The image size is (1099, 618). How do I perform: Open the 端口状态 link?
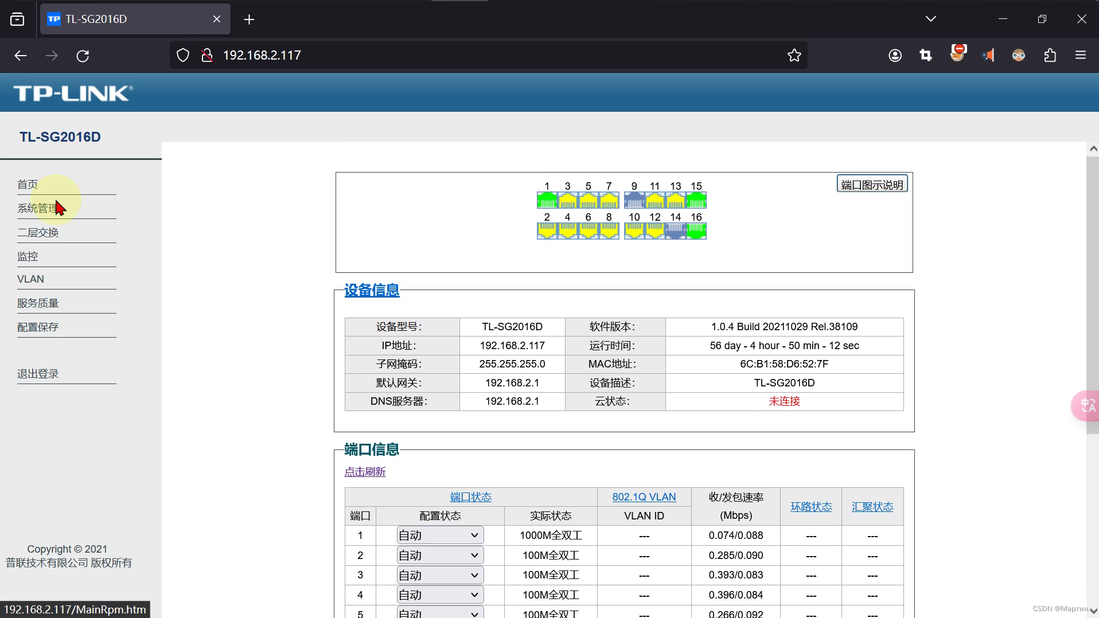(471, 497)
